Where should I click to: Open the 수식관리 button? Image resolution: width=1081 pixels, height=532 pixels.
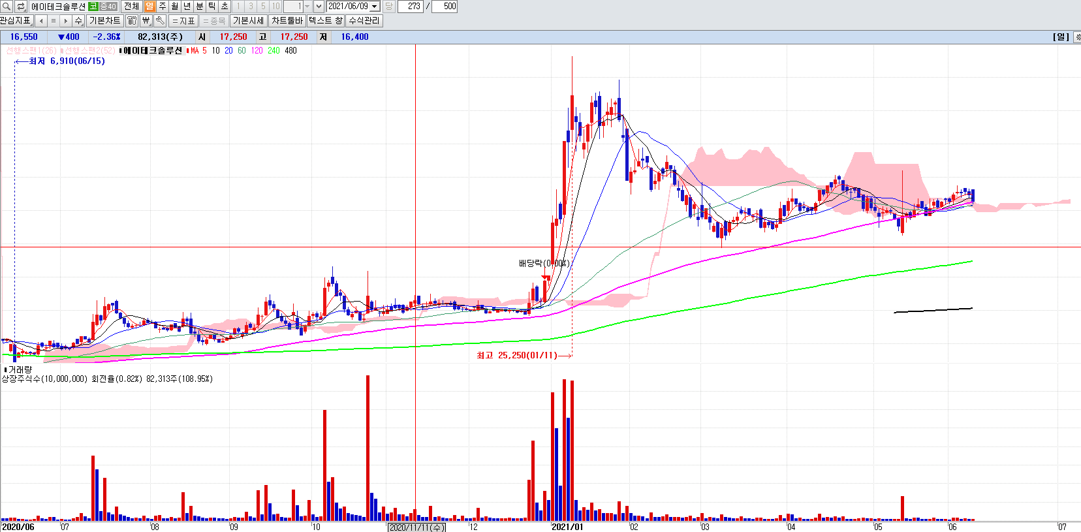tap(364, 21)
